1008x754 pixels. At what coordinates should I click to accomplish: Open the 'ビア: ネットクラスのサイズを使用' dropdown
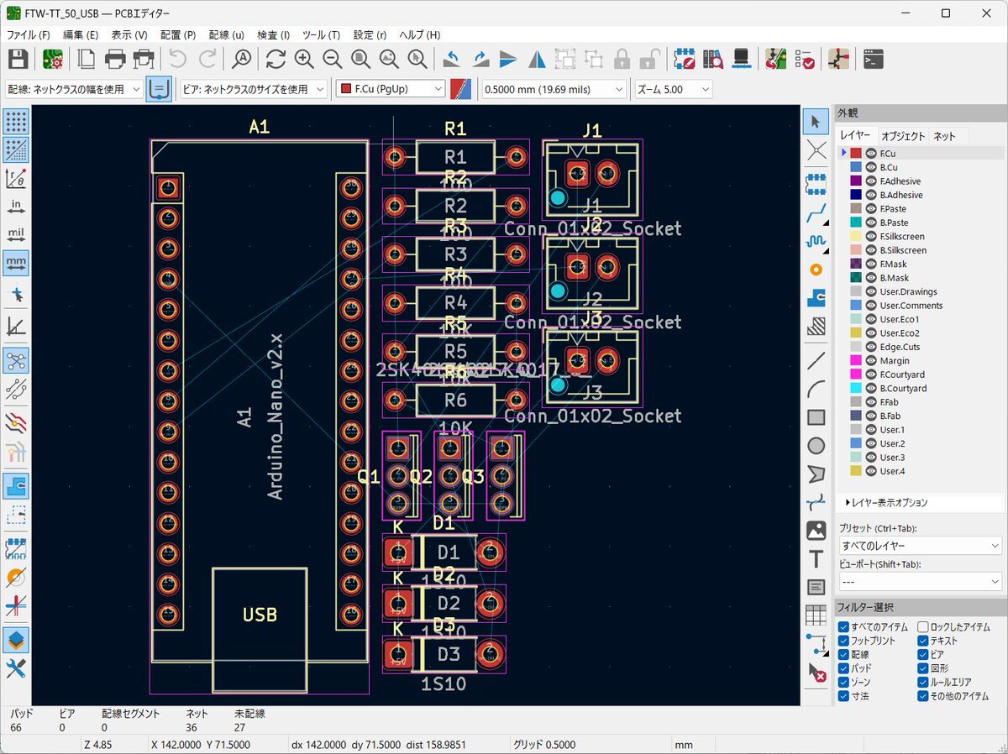pos(253,89)
